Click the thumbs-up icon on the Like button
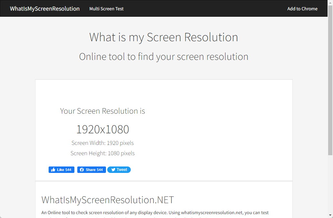The width and height of the screenshot is (333, 218). pyautogui.click(x=53, y=169)
